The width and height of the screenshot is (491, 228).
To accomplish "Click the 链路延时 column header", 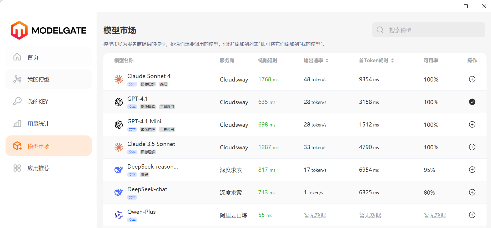I will point(268,60).
